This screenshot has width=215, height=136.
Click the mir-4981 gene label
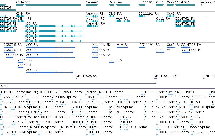(x=208, y=2)
